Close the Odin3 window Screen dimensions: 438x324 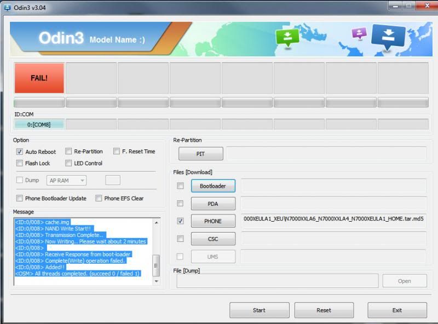(x=427, y=6)
